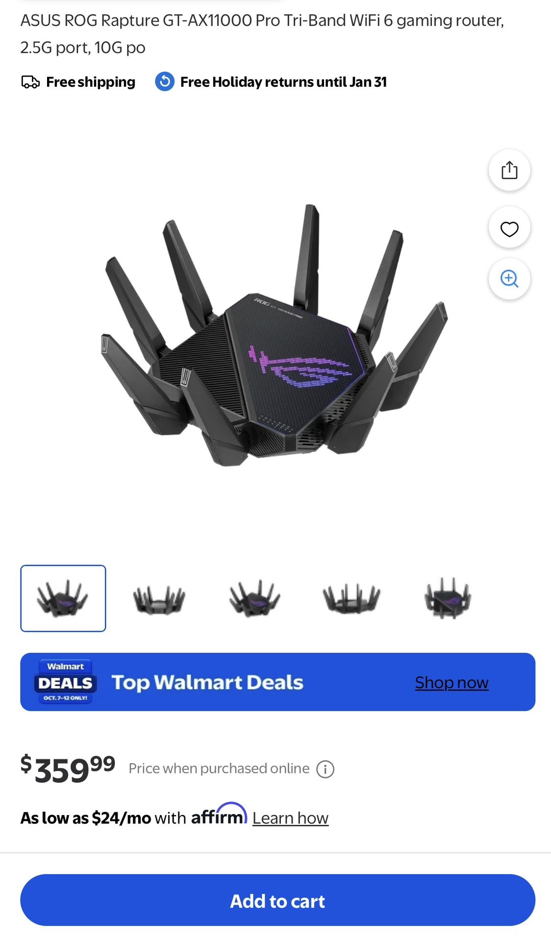Select the first router thumbnail
551x941 pixels.
click(63, 598)
